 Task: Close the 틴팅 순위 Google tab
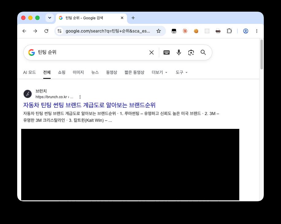point(122,18)
